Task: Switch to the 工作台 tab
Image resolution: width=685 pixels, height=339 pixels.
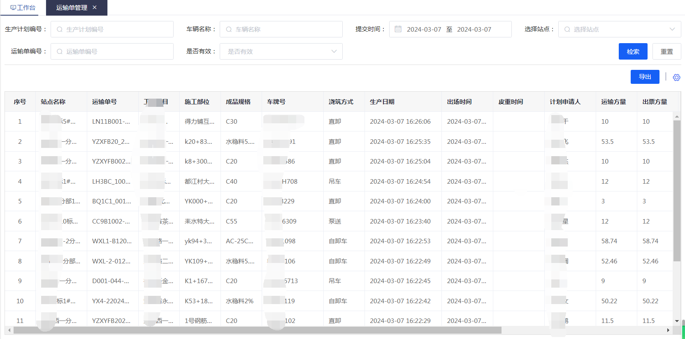Action: (x=23, y=7)
